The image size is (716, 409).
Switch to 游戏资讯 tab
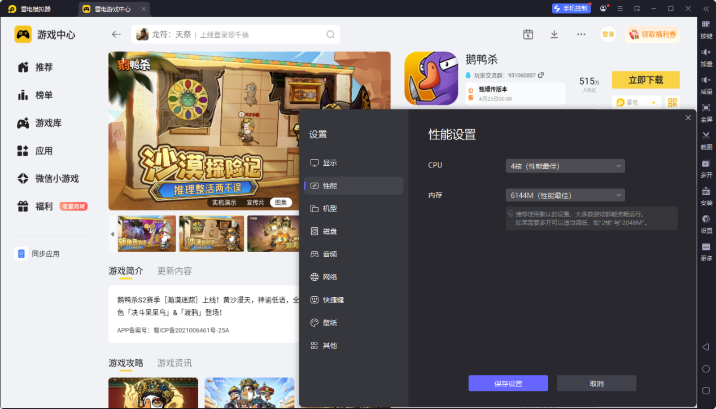174,363
